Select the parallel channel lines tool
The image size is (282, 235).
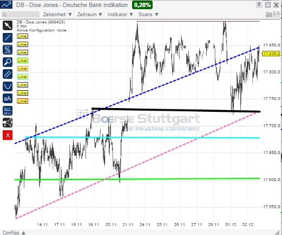point(8,74)
